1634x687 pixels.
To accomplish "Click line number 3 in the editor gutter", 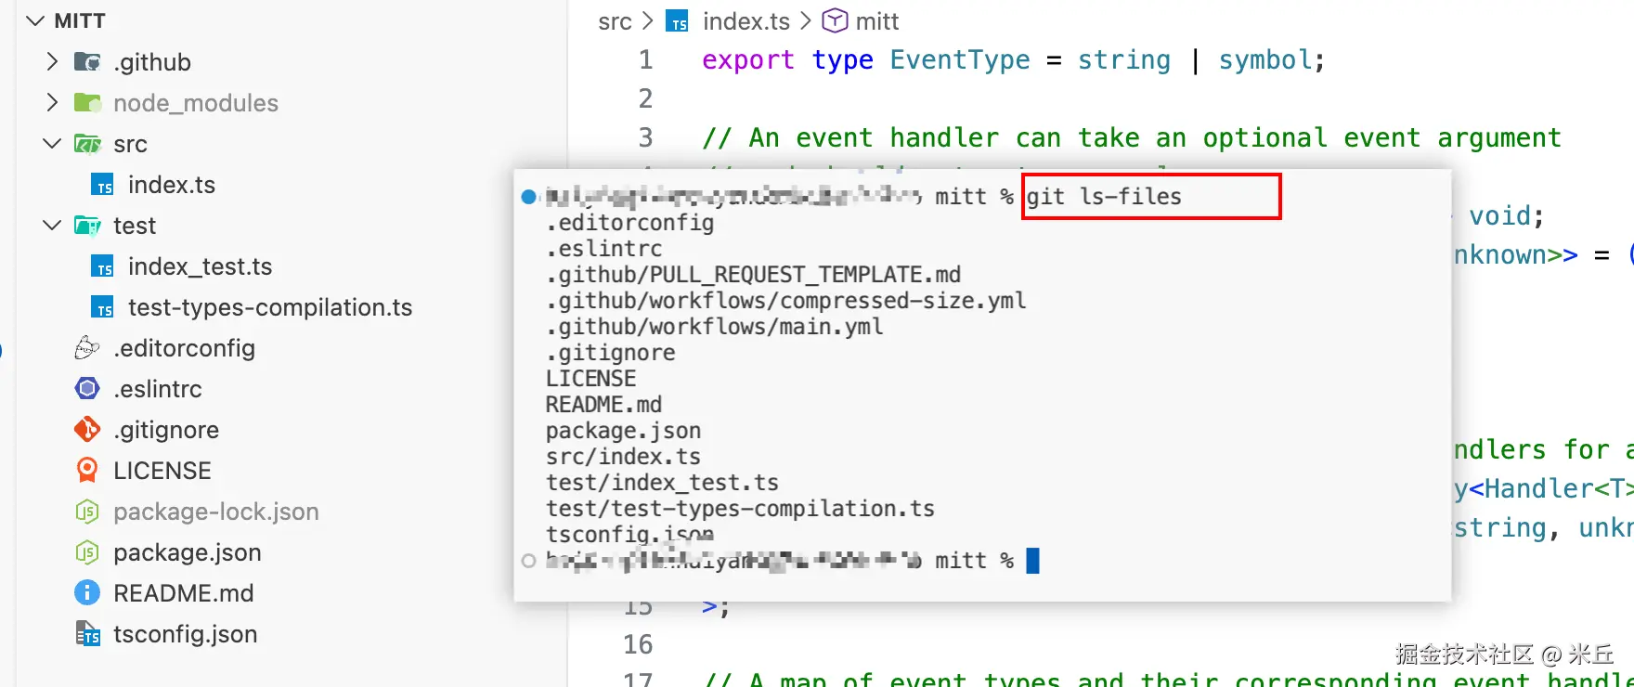I will click(x=646, y=137).
